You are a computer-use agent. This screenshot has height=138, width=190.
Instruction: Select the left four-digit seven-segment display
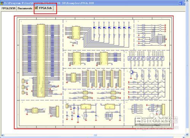[x=136, y=59]
